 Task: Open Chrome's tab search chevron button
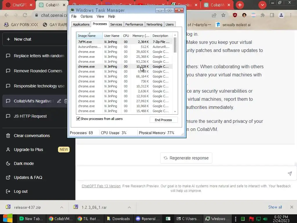[x=262, y=5]
